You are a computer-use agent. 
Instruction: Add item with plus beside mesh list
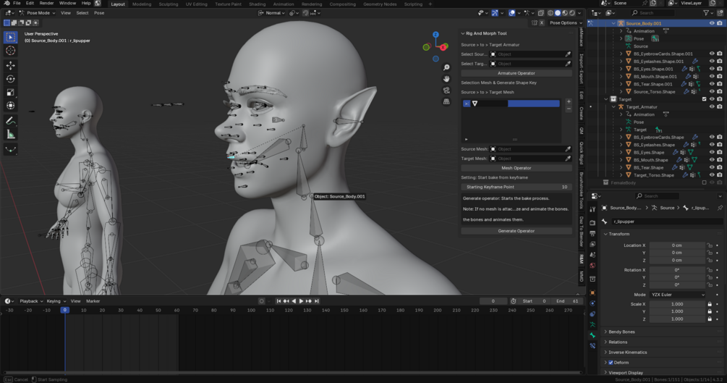(x=569, y=101)
